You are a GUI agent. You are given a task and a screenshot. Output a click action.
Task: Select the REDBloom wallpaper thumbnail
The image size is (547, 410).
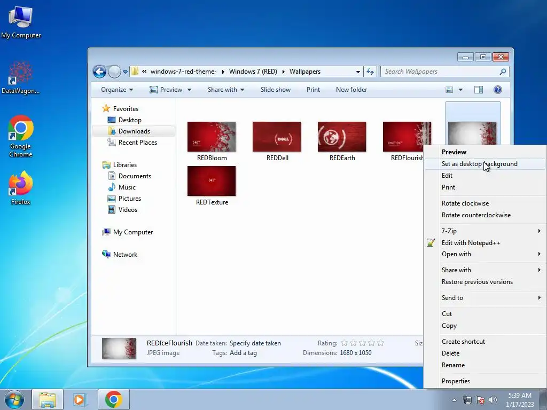pyautogui.click(x=212, y=137)
